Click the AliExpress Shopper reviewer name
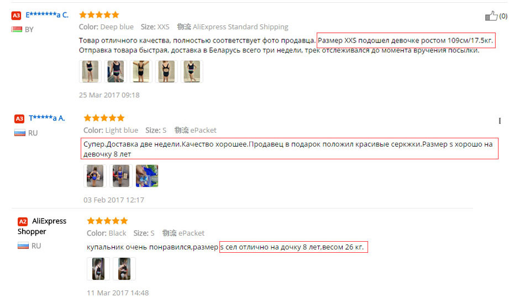This screenshot has height=302, width=514. (42, 226)
